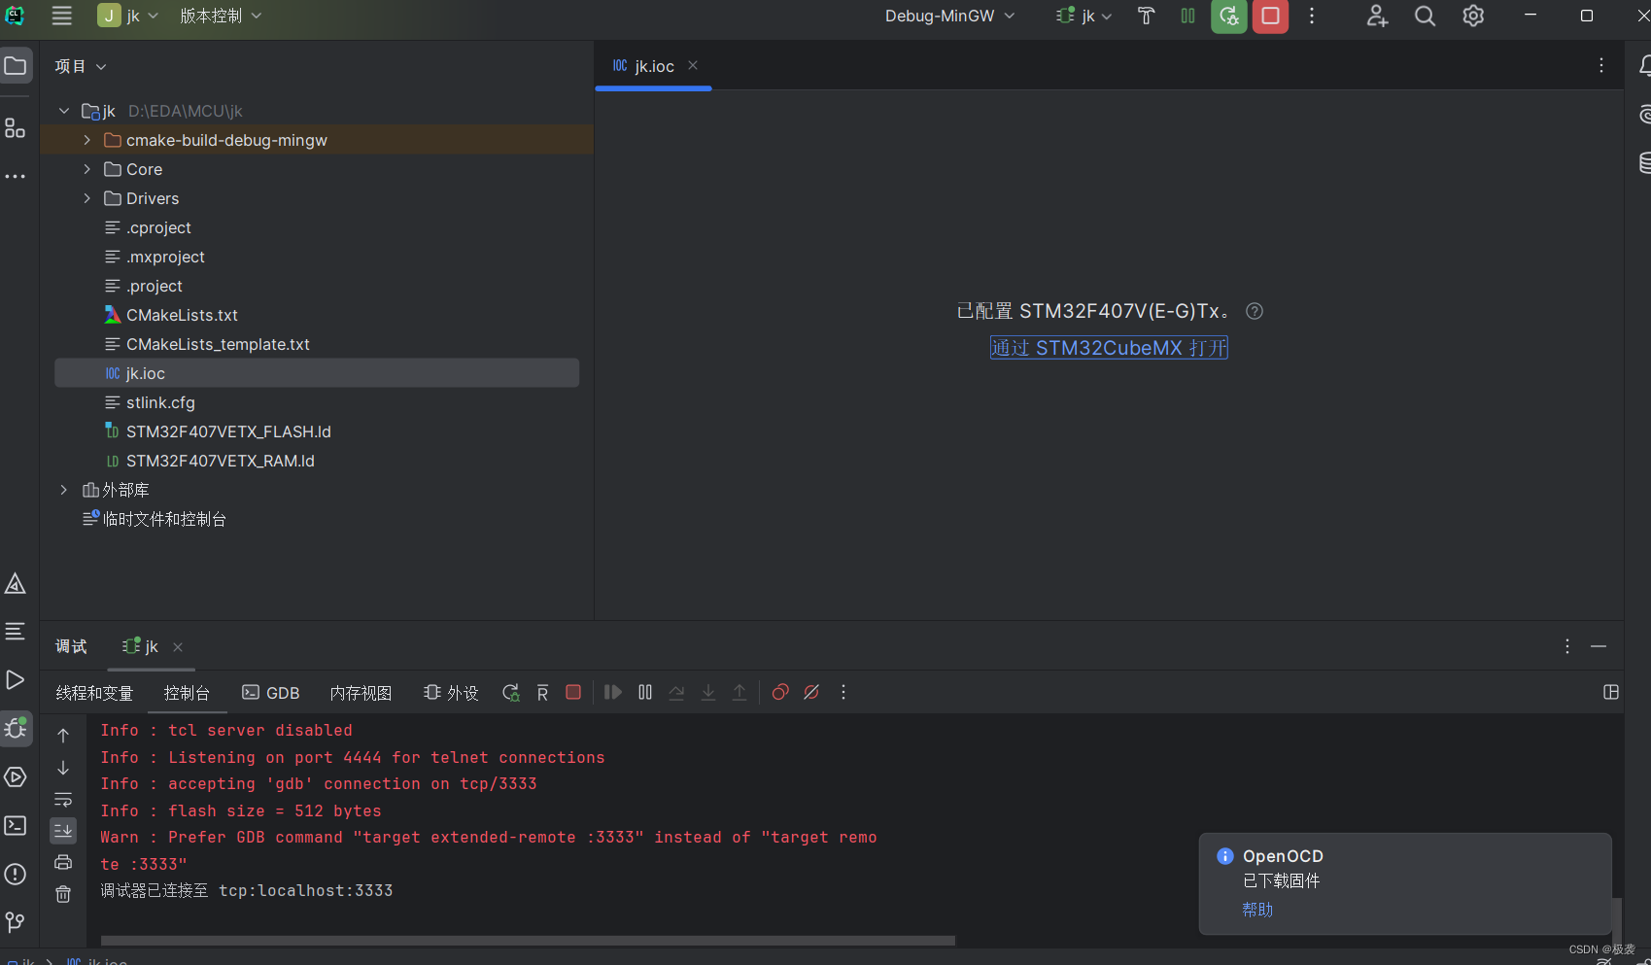
Task: Open editor tab options menu
Action: point(1601,65)
